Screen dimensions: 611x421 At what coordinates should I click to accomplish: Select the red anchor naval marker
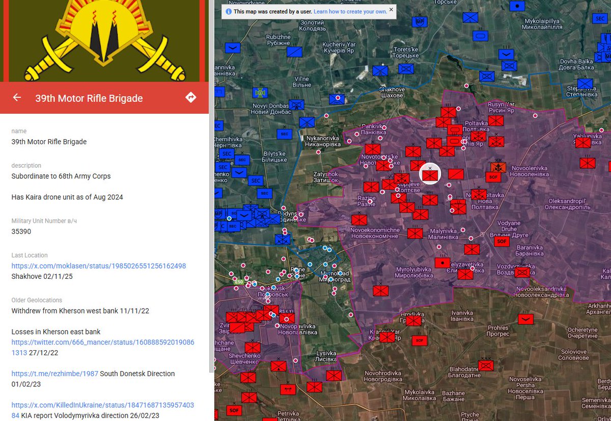click(x=498, y=166)
